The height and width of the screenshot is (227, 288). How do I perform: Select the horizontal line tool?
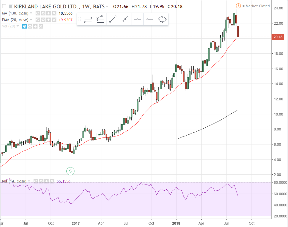[137, 19]
